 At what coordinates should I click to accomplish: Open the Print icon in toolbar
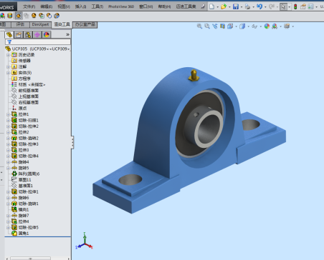[247, 6]
